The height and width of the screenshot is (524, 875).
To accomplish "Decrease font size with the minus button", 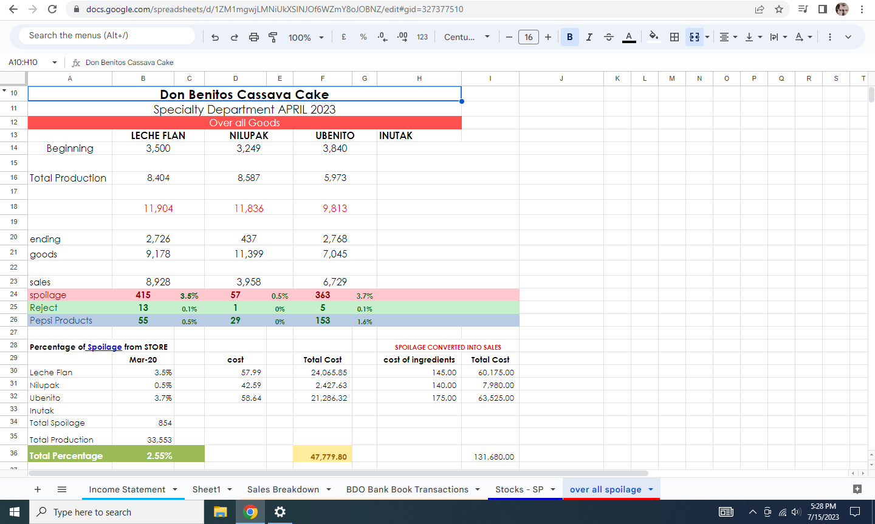I will point(509,37).
